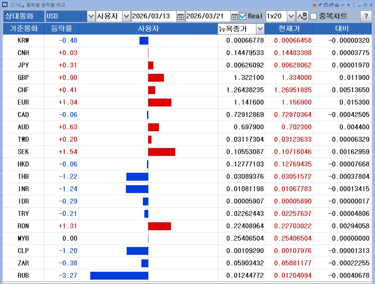Click the orange favorites star icon
This screenshot has height=284, width=375.
314,5
